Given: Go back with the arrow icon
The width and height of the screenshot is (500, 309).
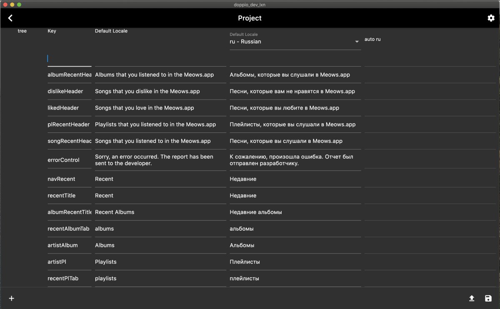Looking at the screenshot, I should click(10, 18).
